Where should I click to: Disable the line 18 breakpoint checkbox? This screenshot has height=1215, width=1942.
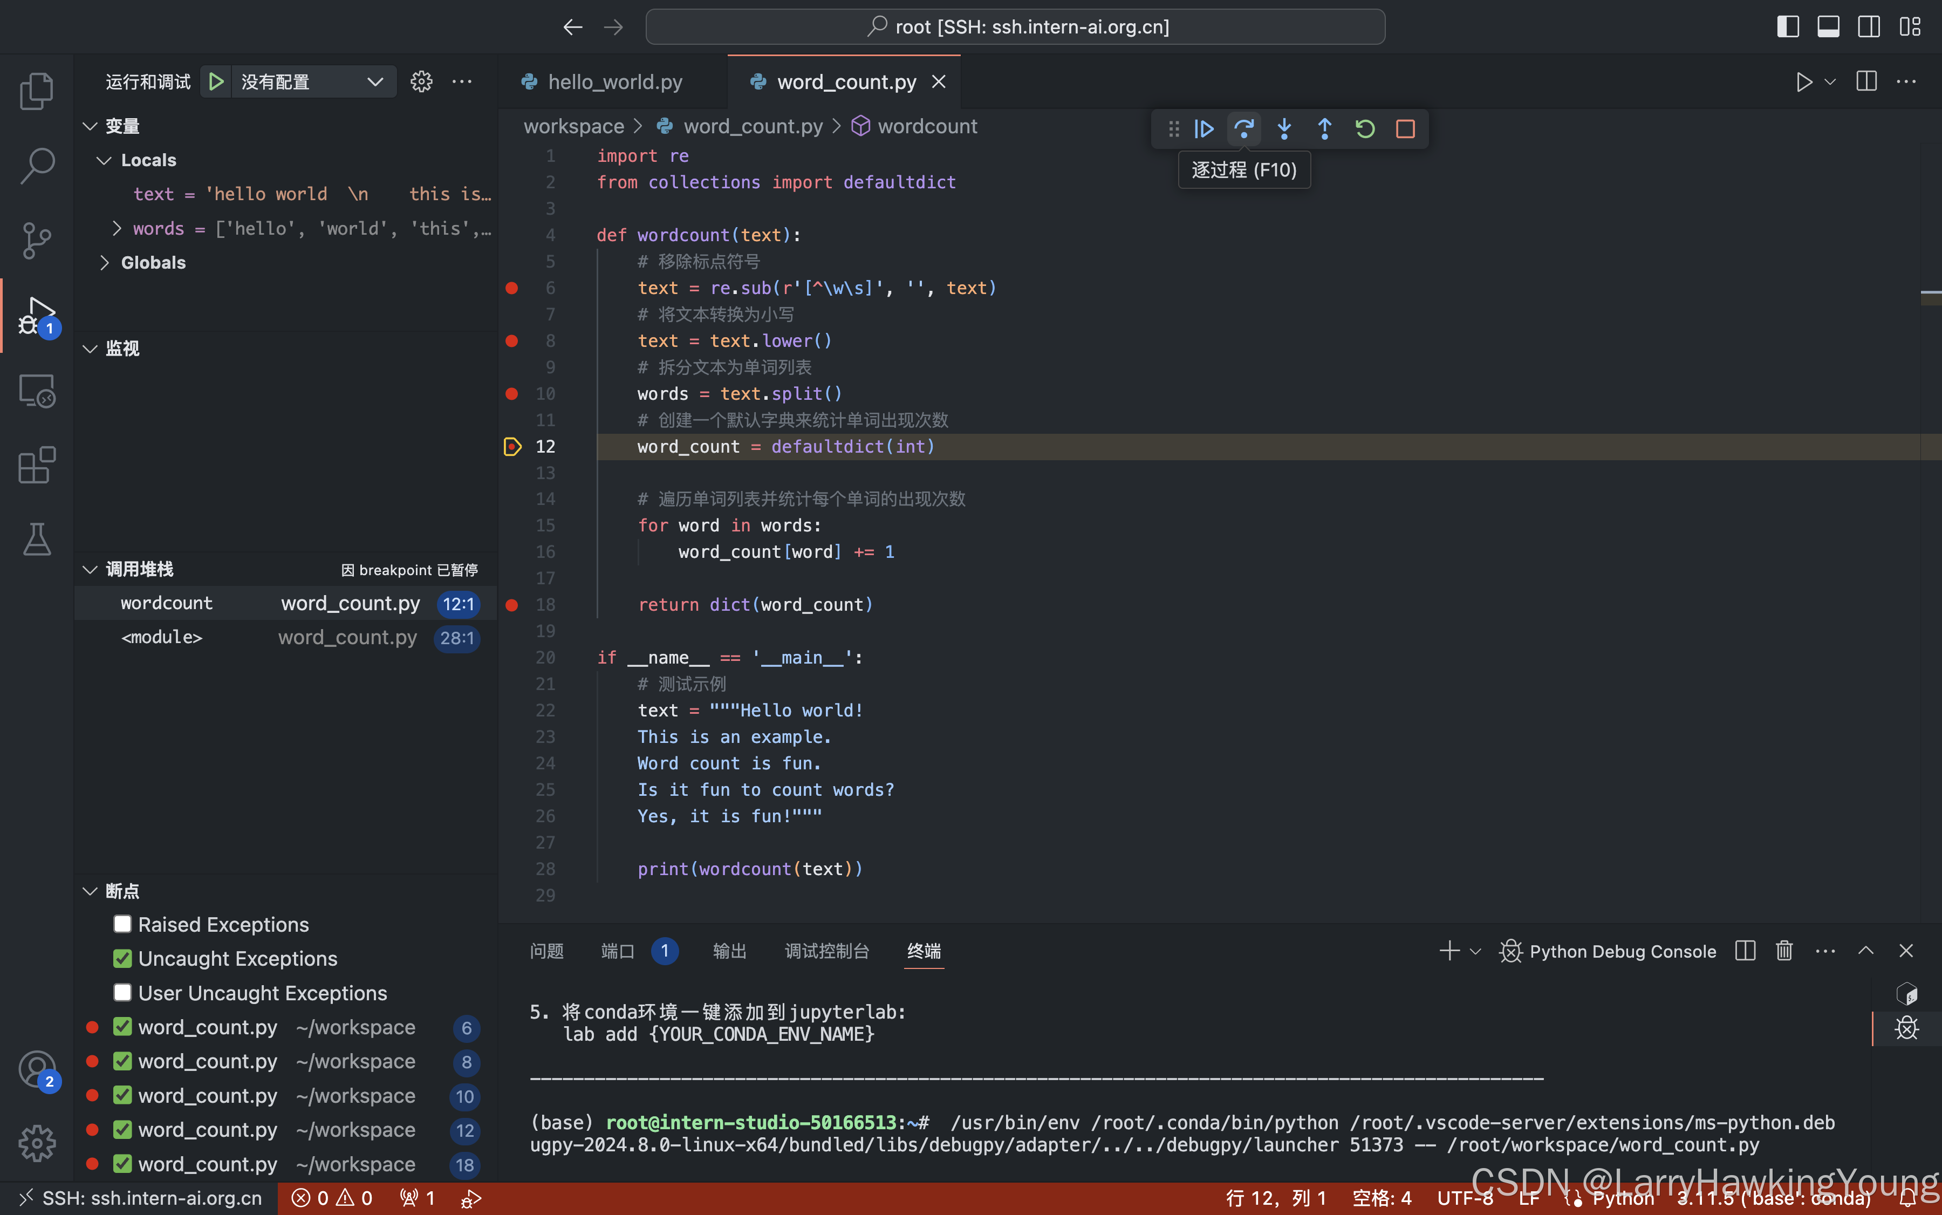click(122, 1164)
